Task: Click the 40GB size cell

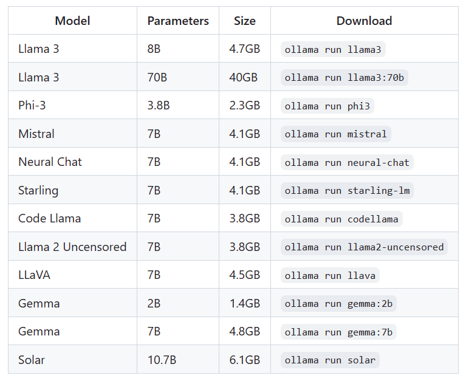Action: (x=244, y=78)
